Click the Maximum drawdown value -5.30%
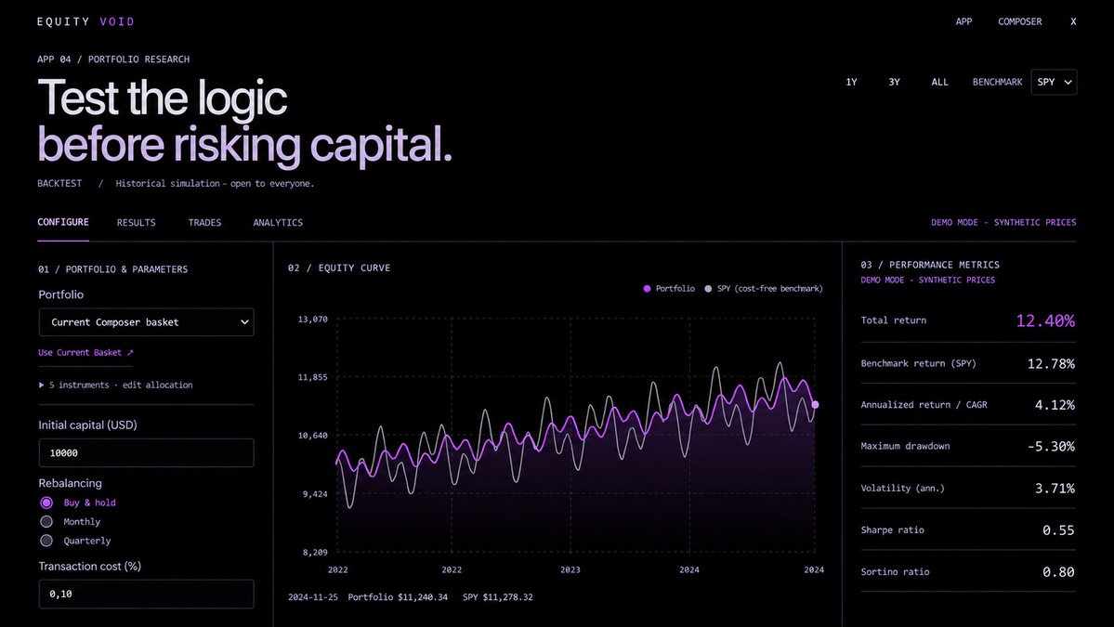Screen dimensions: 1114x627 point(1051,447)
